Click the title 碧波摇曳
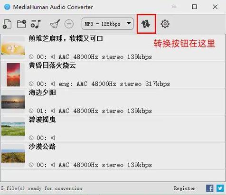Screen dimensions: 226x195 (x=42, y=120)
